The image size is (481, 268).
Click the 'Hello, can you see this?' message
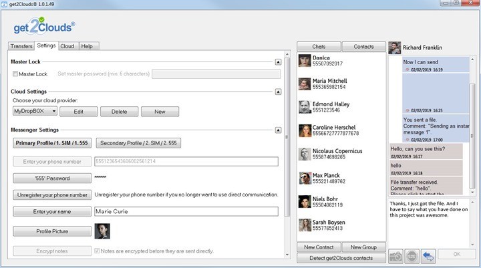(x=426, y=151)
